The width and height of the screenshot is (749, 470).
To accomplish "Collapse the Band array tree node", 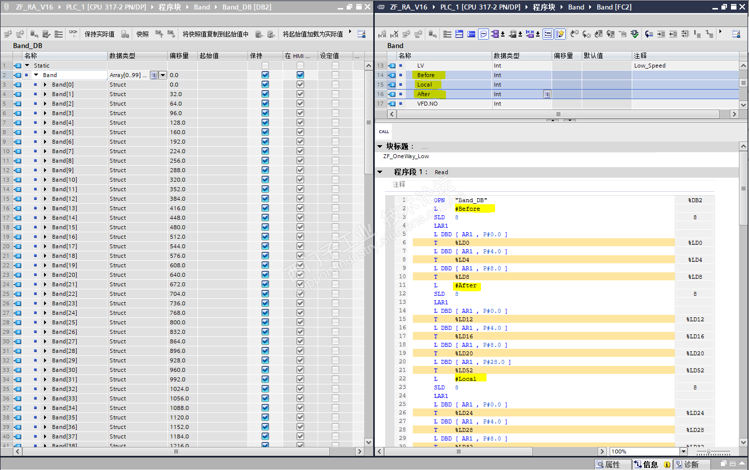I will click(36, 75).
